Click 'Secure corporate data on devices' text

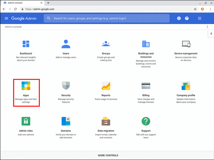186,59
